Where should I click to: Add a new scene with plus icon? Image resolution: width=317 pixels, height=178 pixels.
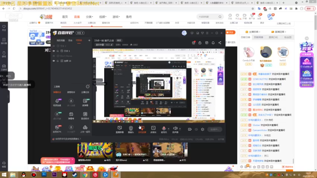coord(89,40)
